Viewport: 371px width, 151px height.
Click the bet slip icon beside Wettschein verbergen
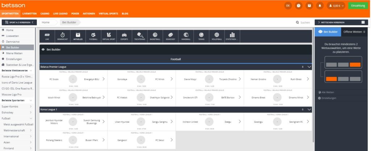click(x=363, y=22)
